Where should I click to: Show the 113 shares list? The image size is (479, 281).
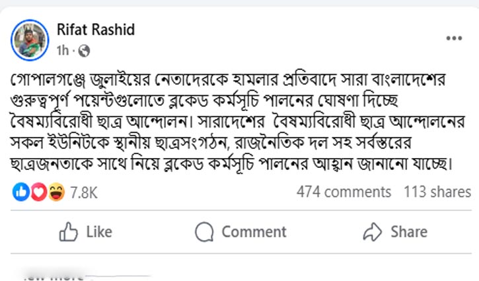coord(437,192)
